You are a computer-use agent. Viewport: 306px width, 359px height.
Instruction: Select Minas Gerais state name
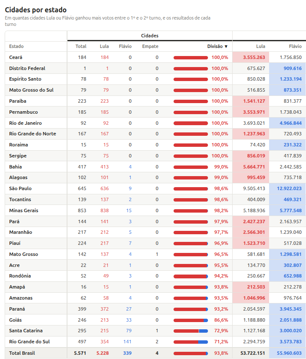[x=24, y=210]
